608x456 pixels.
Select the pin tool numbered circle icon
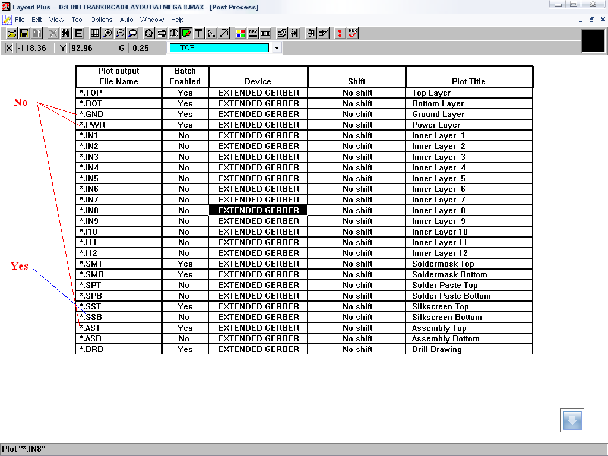[174, 34]
